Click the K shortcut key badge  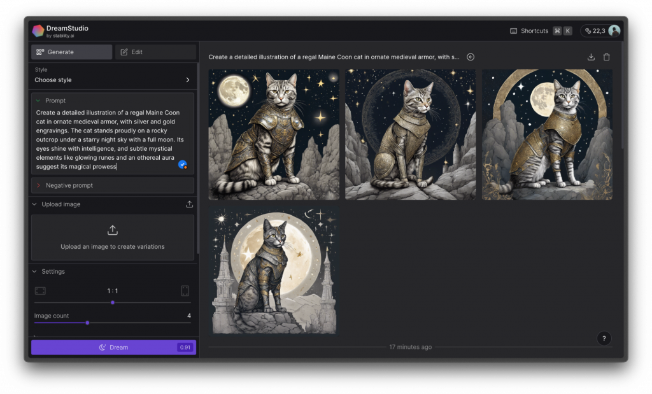click(567, 31)
